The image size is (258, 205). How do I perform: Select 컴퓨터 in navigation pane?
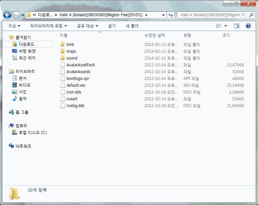coord(21,126)
